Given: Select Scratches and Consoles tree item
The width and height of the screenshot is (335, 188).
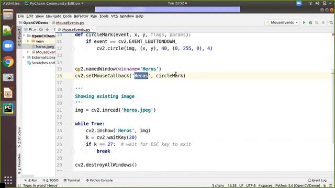Looking at the screenshot, I should coord(41,63).
